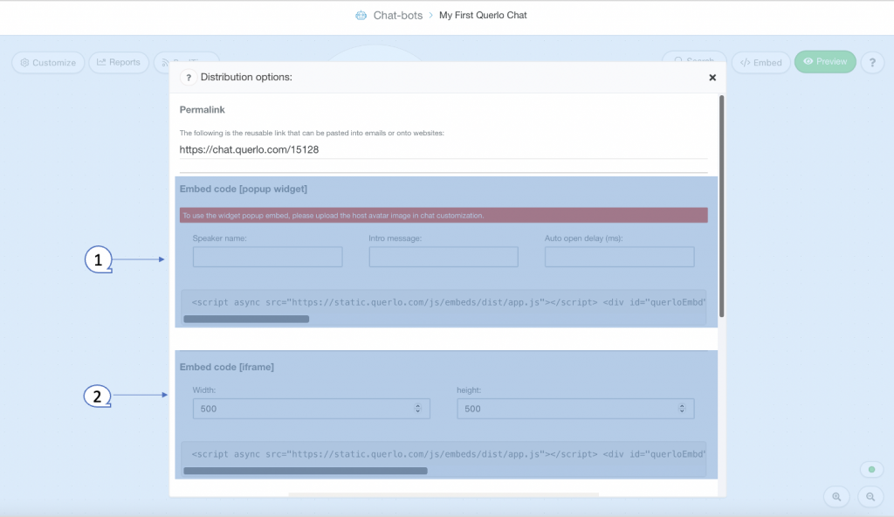
Task: Focus the Intro message input field
Action: click(444, 257)
